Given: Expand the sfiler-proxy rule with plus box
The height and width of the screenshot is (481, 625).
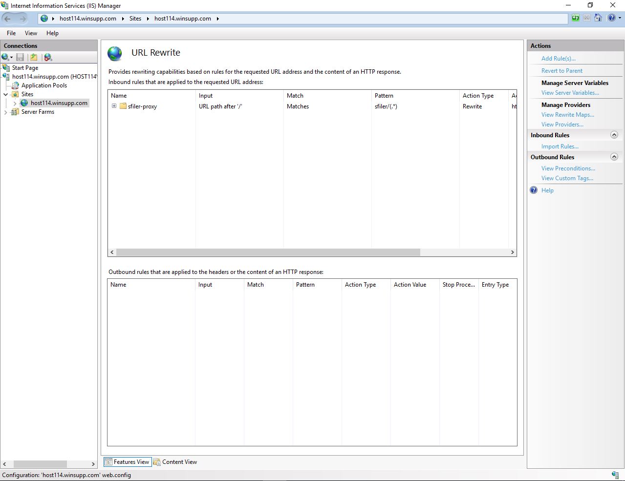Looking at the screenshot, I should coord(114,106).
